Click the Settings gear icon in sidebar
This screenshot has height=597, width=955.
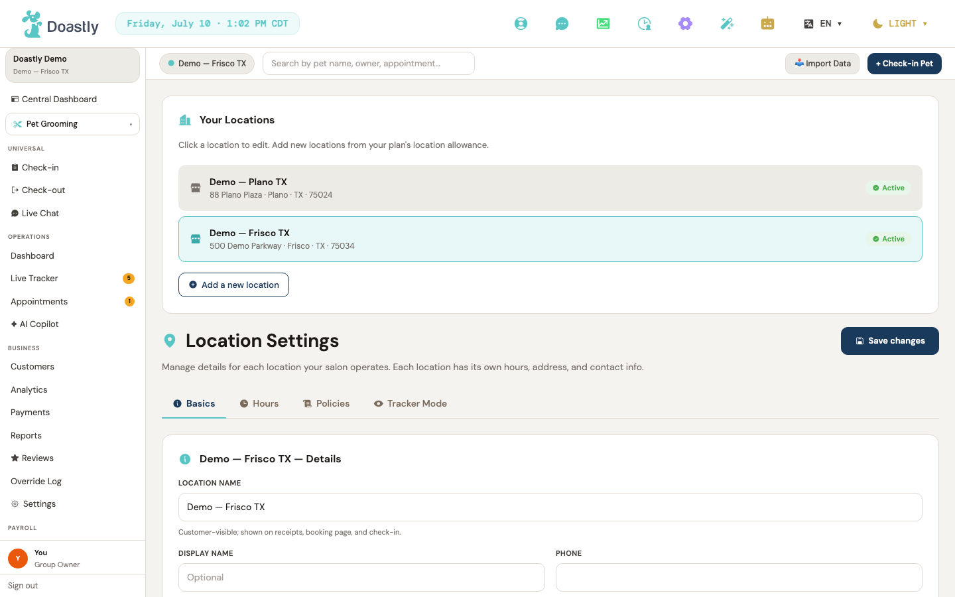point(15,504)
